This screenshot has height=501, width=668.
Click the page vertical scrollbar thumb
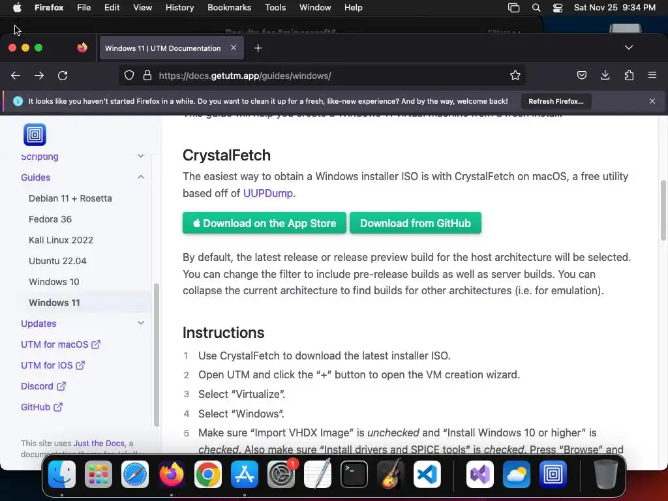pyautogui.click(x=663, y=211)
